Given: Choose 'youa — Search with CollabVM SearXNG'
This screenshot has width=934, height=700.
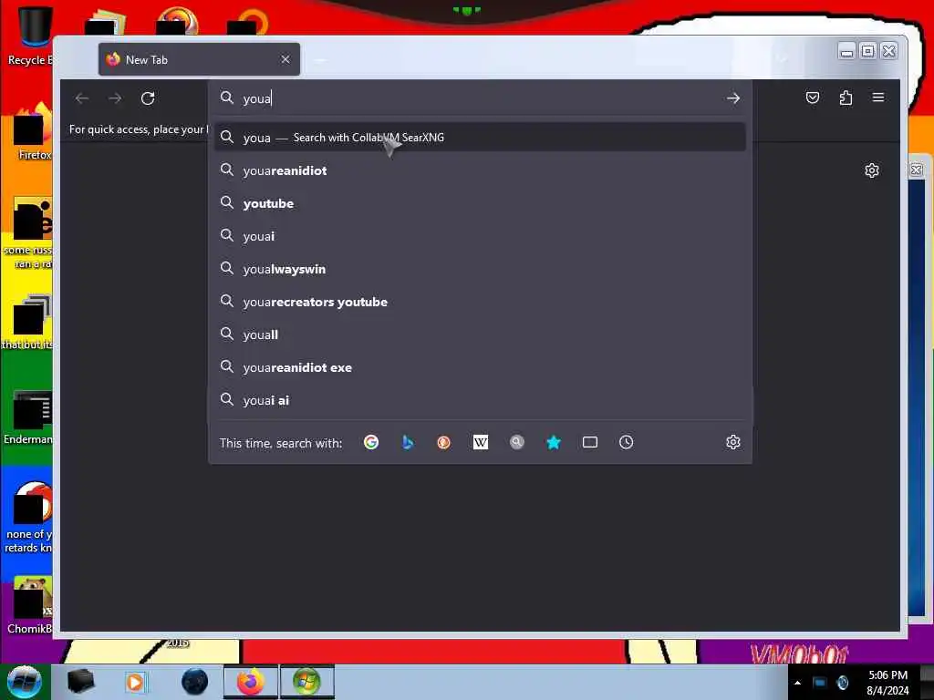Looking at the screenshot, I should (480, 138).
